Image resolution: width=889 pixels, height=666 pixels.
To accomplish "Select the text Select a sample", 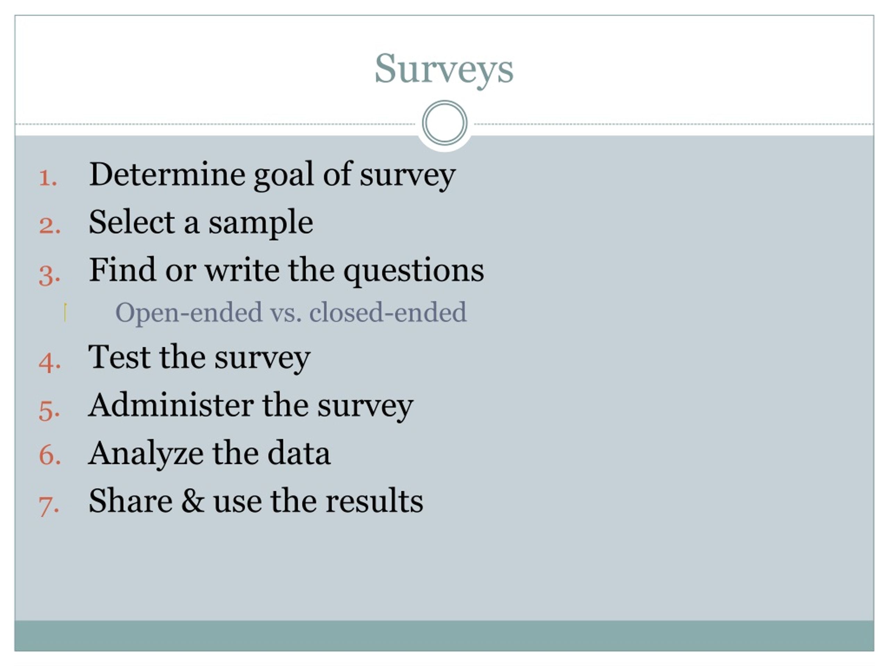I will [201, 222].
